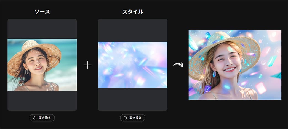
Task: Click the empty dark area below the source photo
Action: click(x=42, y=101)
